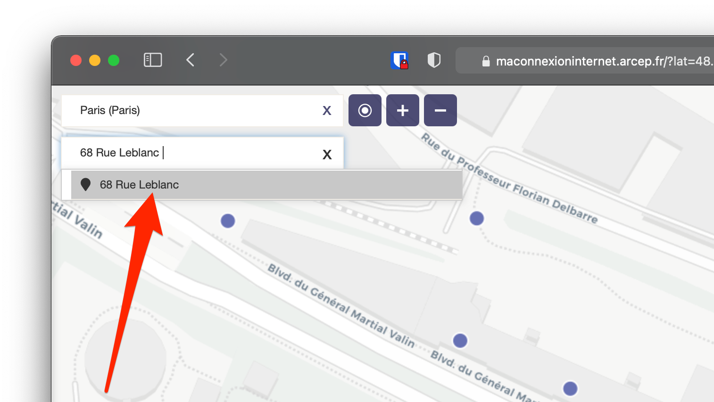Click the green fullscreen window button

(114, 60)
